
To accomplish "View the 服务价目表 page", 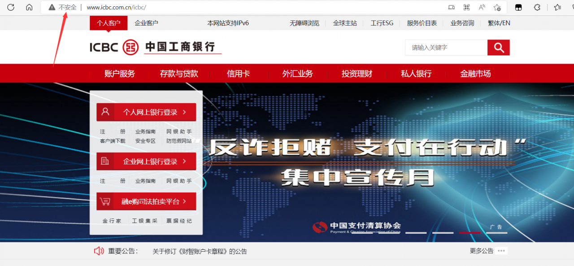I will 422,23.
